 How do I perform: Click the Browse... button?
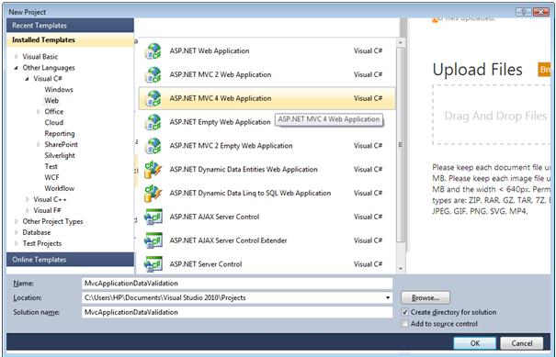tap(426, 298)
